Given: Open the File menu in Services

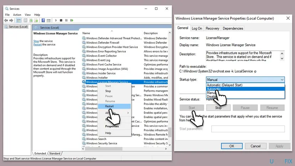Looking at the screenshot, I should [x=7, y=15].
